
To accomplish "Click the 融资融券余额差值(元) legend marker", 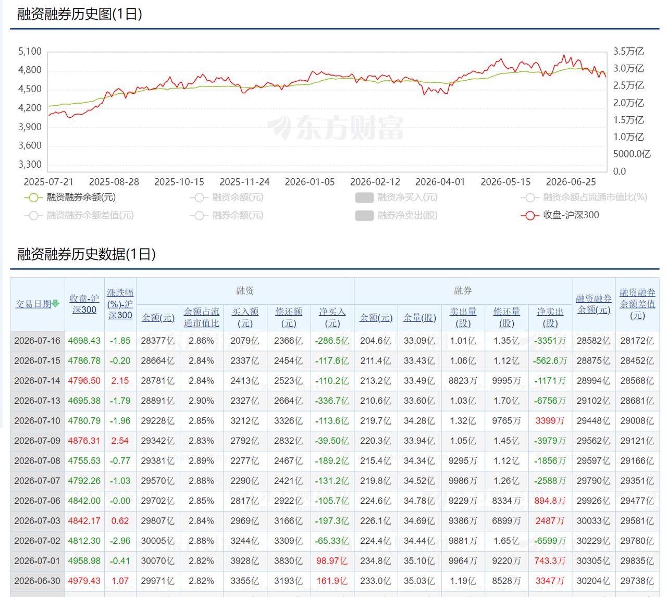I will pyautogui.click(x=33, y=215).
